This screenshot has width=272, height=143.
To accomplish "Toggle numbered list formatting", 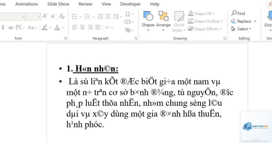I will tap(87, 16).
